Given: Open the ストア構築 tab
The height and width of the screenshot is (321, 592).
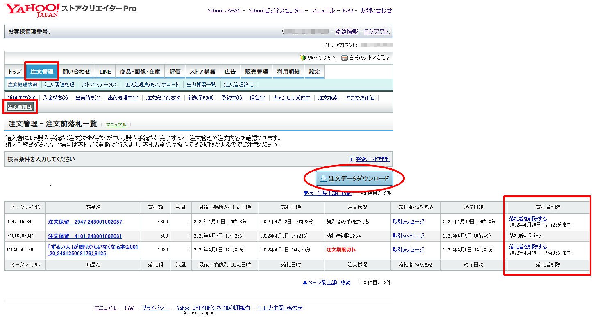Looking at the screenshot, I should [202, 72].
